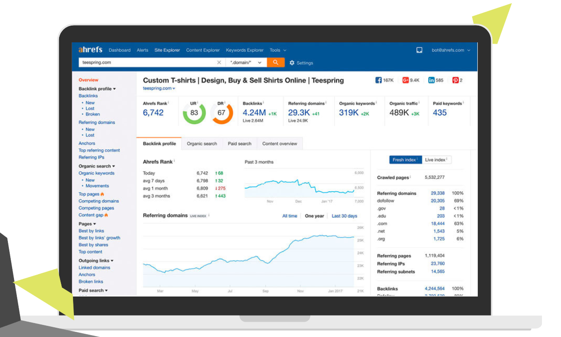Collapse the Outgoing links sidebar section

click(96, 261)
